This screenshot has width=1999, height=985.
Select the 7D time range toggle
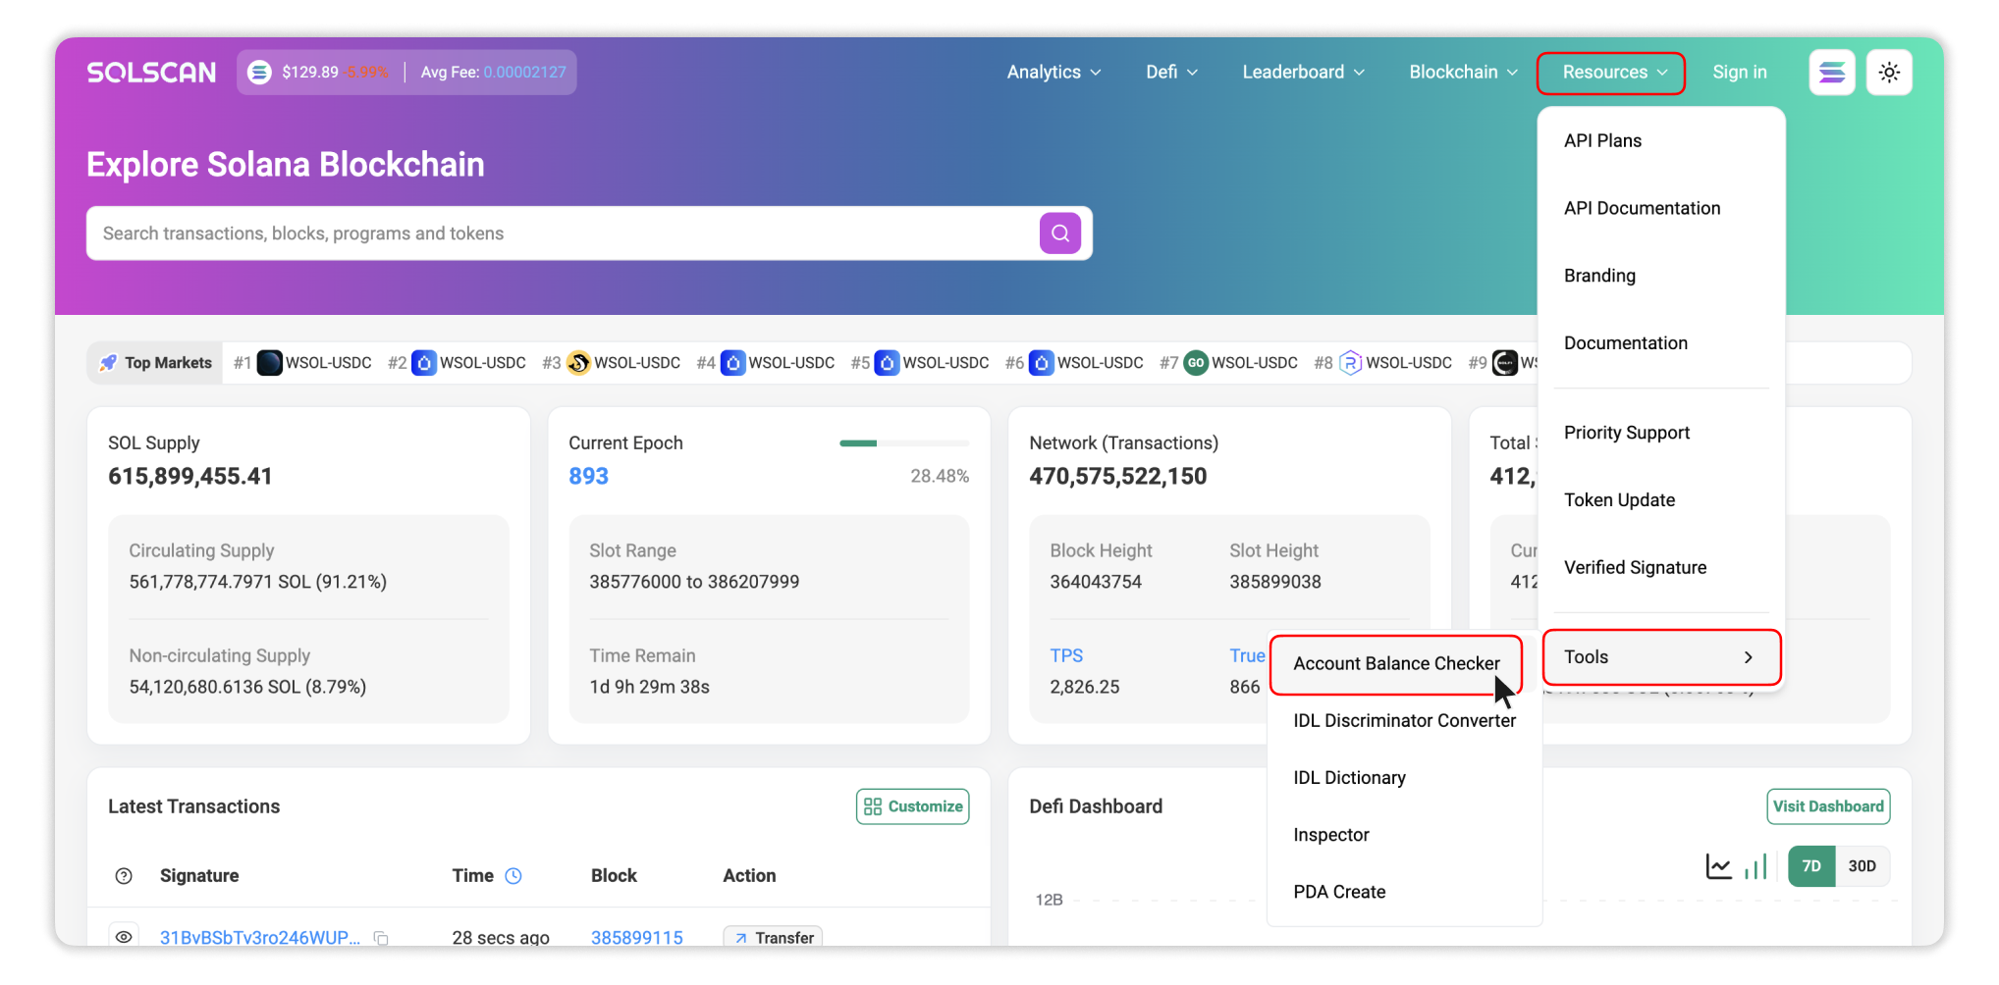tap(1810, 866)
